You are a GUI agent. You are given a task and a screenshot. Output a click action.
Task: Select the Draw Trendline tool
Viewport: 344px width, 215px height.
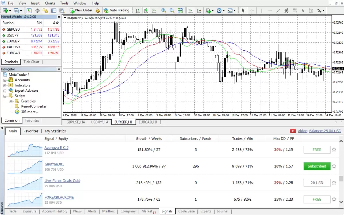coord(278,11)
